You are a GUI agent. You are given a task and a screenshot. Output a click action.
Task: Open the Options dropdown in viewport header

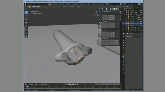(118, 7)
